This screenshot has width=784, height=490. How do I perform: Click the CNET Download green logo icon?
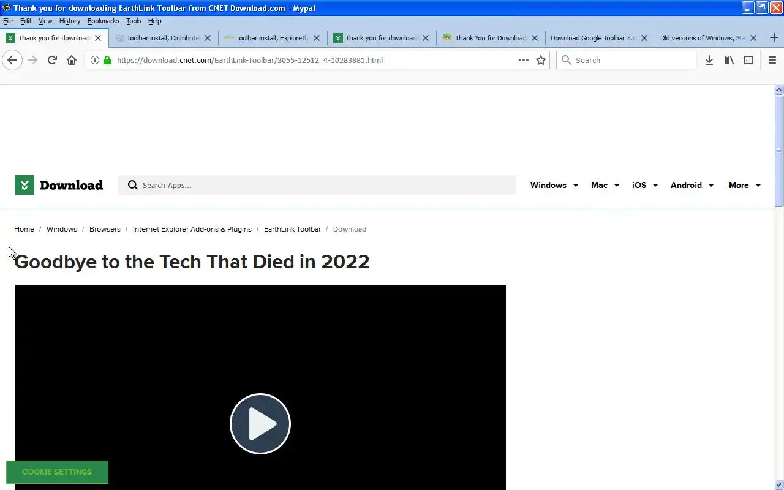click(x=24, y=185)
